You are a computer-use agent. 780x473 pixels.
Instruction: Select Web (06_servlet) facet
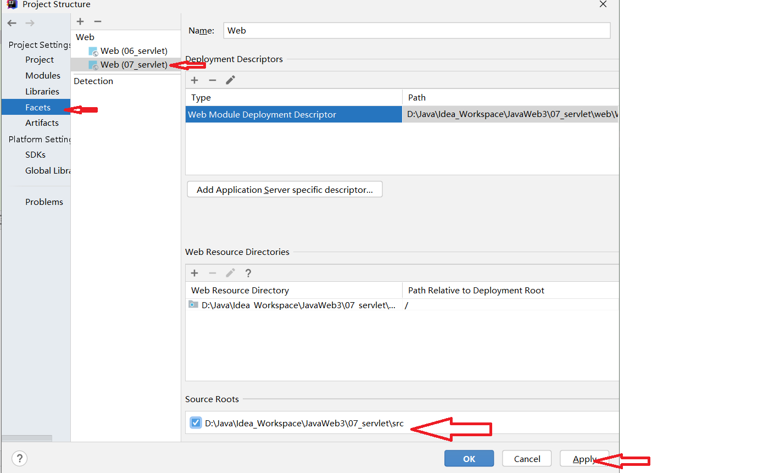click(x=134, y=51)
